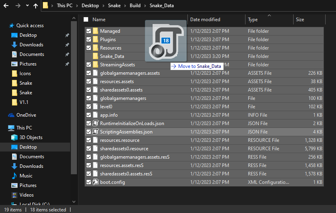The image size is (336, 213).
Task: Click the RuntimeInitializeOnLoads.json file icon
Action: (95, 123)
